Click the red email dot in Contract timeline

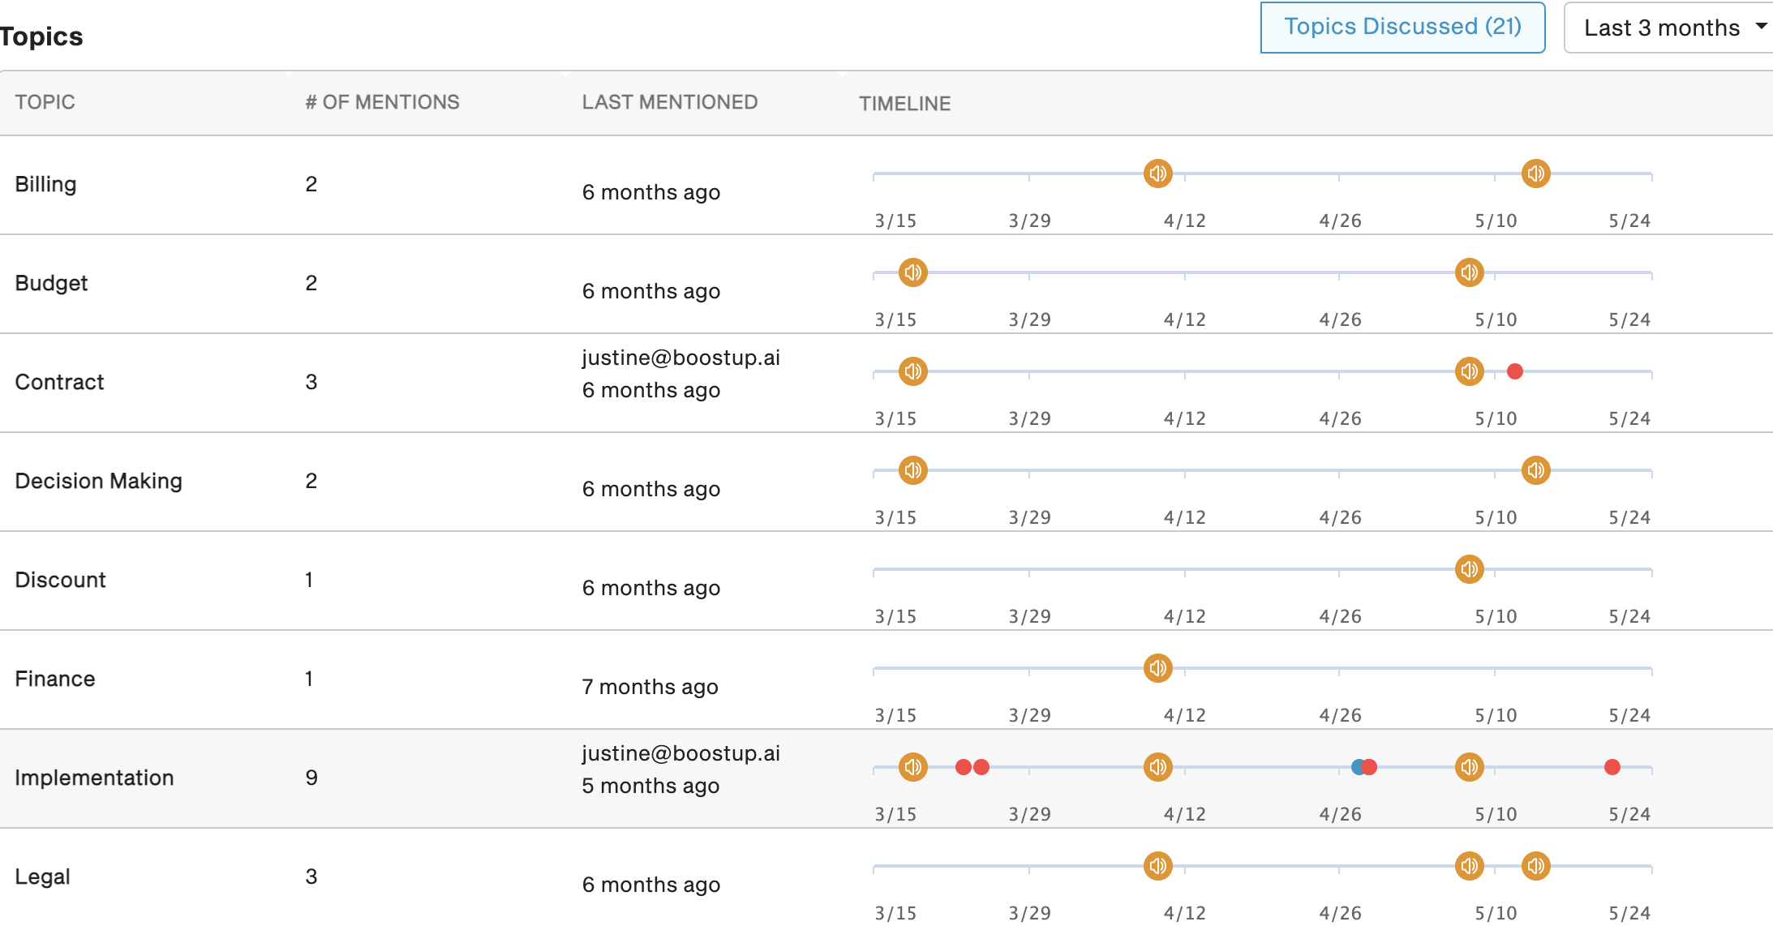[x=1514, y=371]
